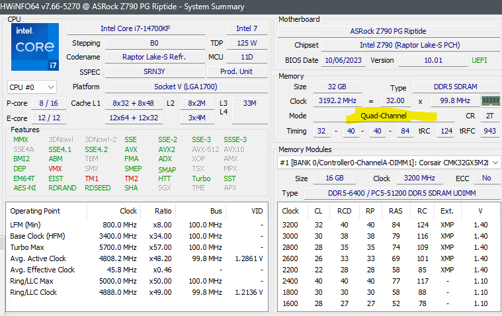
Task: Click the Prod. Unit field
Action: point(236,71)
